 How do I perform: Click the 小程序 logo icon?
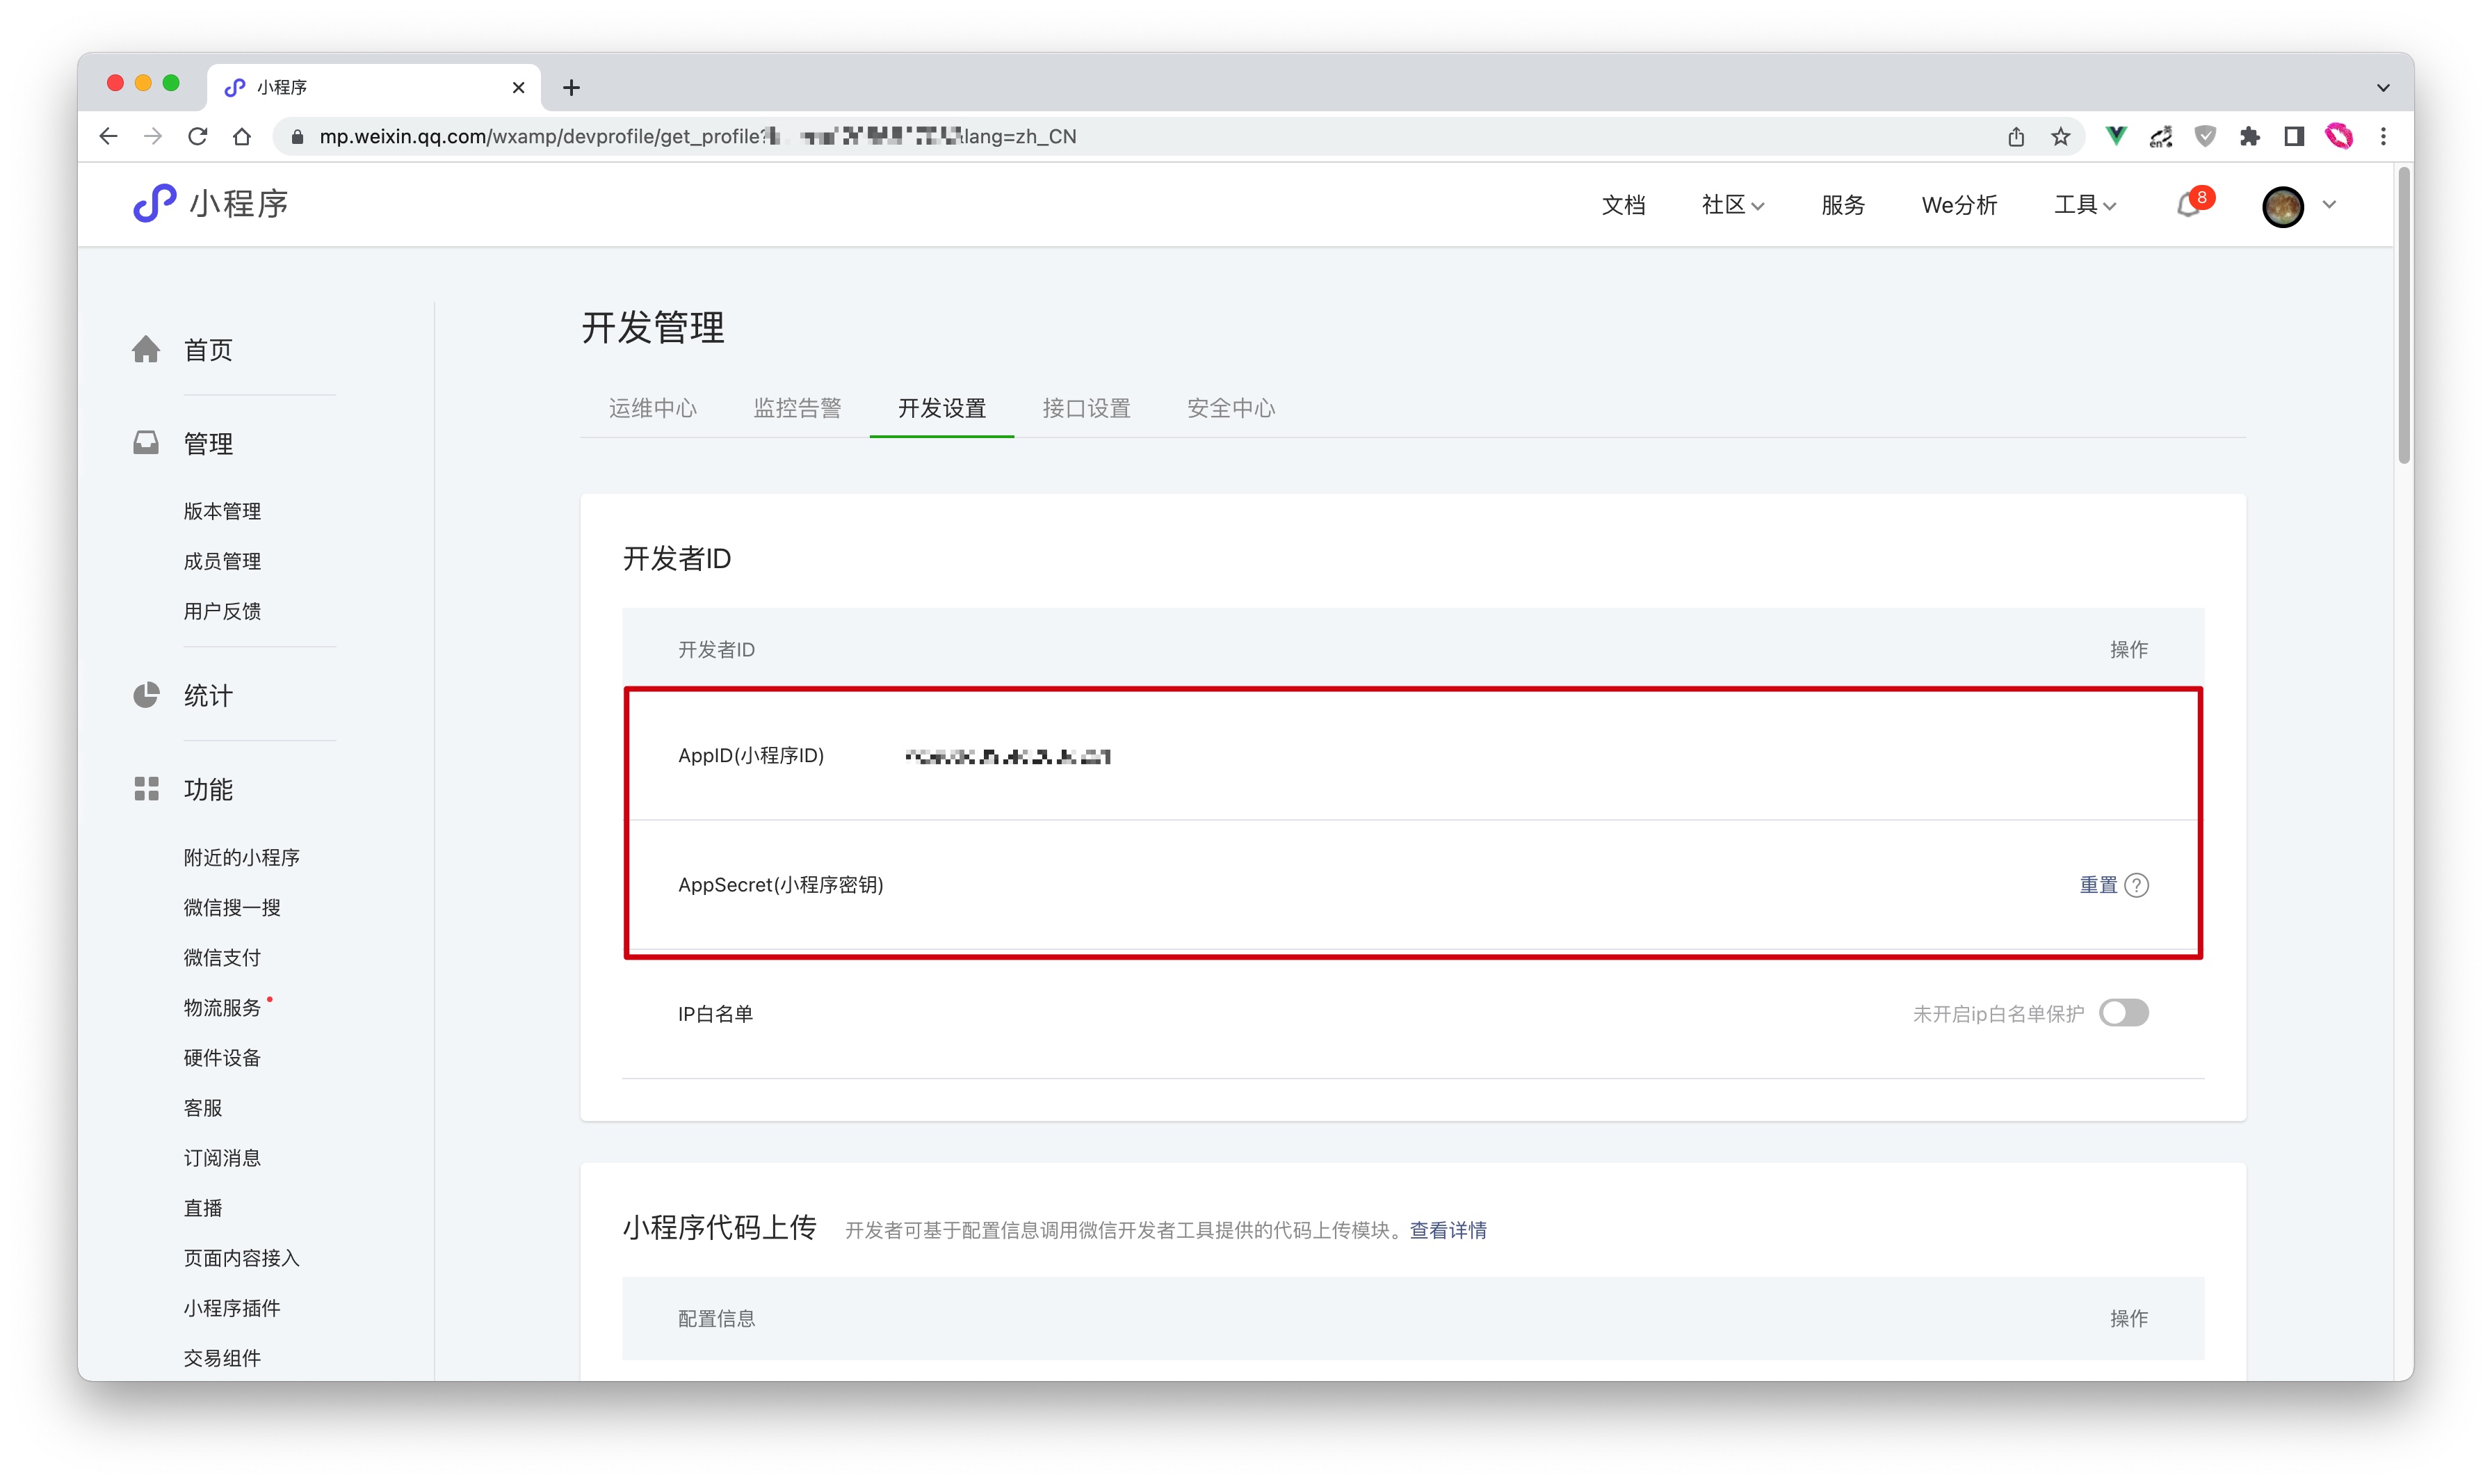tap(155, 203)
